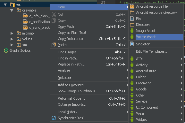This screenshot has height=123, width=185.
Task: Expand the xml folder arrow
Action: [x=12, y=45]
